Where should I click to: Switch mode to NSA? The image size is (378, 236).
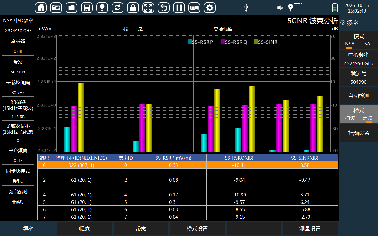point(350,44)
